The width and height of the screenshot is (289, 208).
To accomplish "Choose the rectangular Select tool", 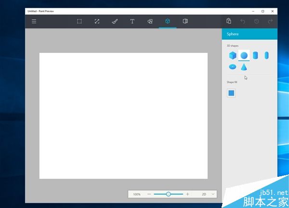I will [79, 21].
